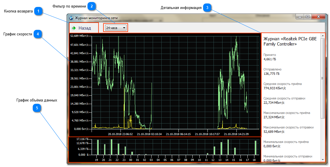Click the hour 13 bar in volume chart
This screenshot has width=330, height=167.
(x=221, y=148)
